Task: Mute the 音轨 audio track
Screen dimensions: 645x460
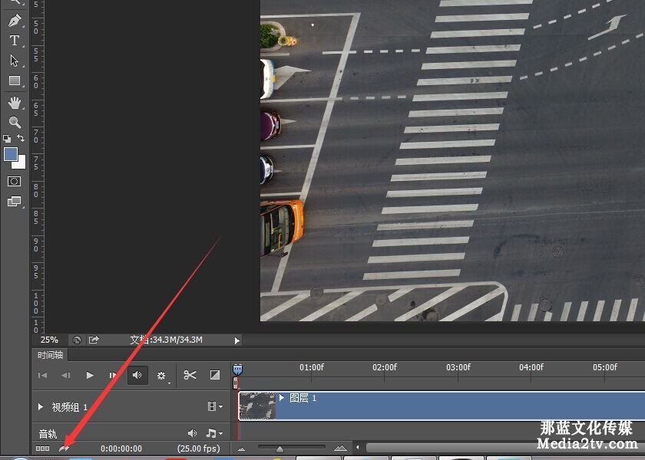Action: click(x=192, y=433)
